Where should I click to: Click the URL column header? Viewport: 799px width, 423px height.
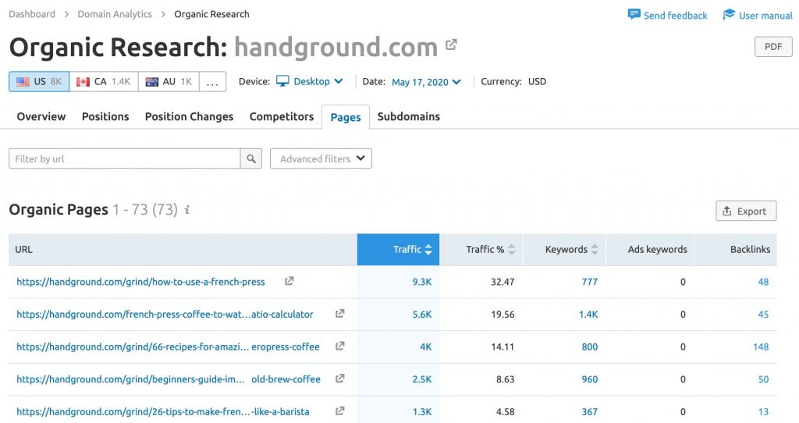(183, 249)
